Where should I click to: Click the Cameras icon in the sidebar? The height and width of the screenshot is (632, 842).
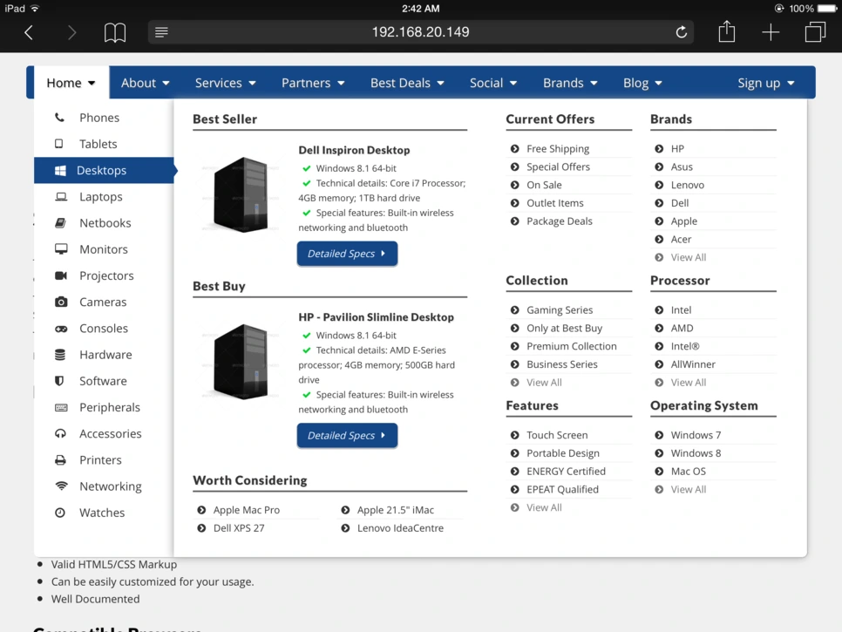pyautogui.click(x=61, y=302)
